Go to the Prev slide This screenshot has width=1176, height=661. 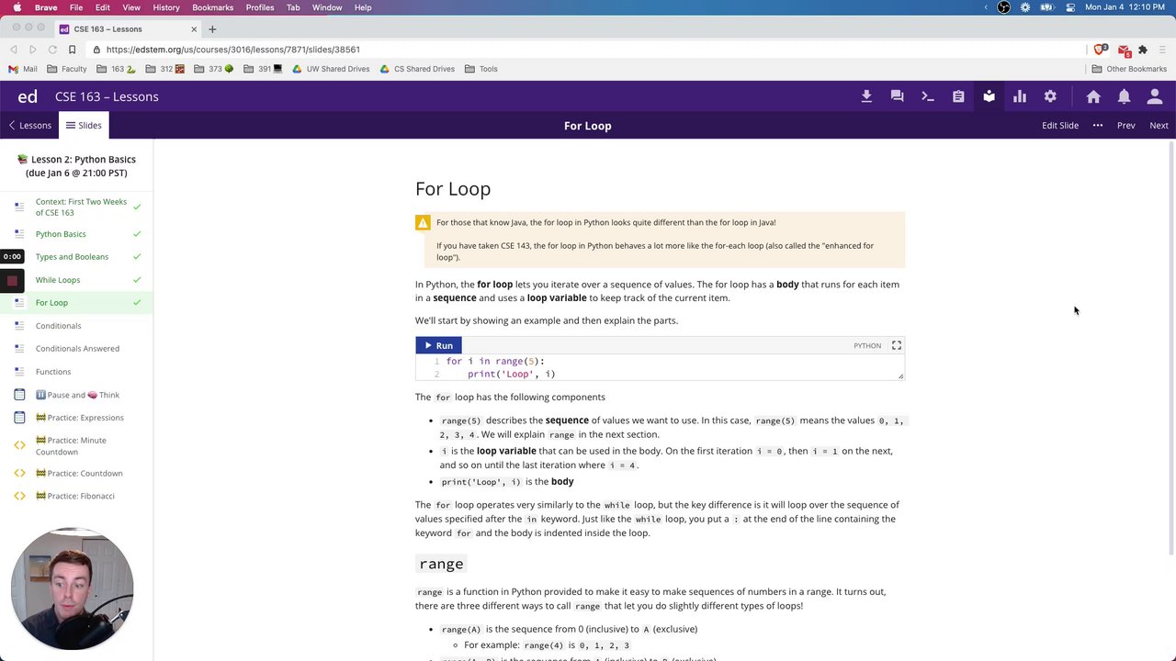[x=1125, y=126]
